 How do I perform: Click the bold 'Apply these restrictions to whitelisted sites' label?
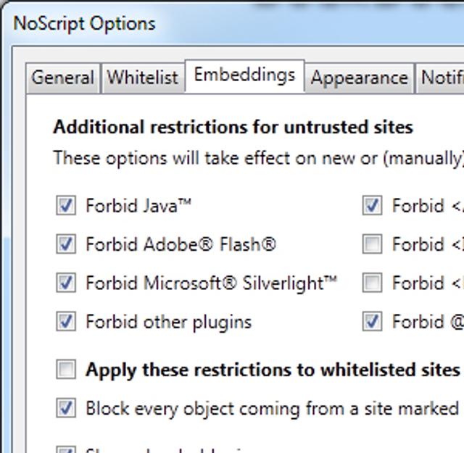[x=272, y=370]
